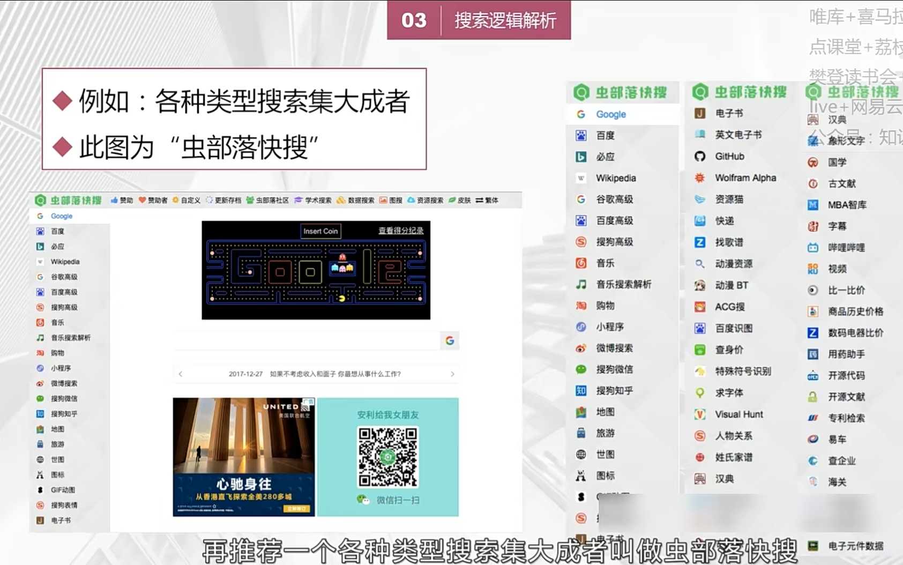
Task: Click the 百度识图 paw icon
Action: click(x=699, y=328)
